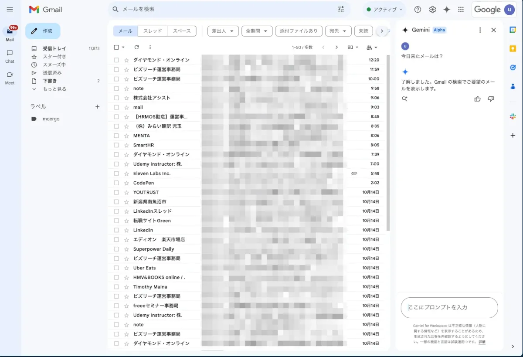The height and width of the screenshot is (357, 523).
Task: Apply the 添付ファイルあり filter chip
Action: 299,31
